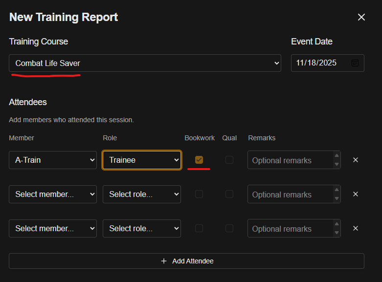Enable Qual checkbox for A-Train
This screenshot has height=282, width=382.
click(x=229, y=160)
